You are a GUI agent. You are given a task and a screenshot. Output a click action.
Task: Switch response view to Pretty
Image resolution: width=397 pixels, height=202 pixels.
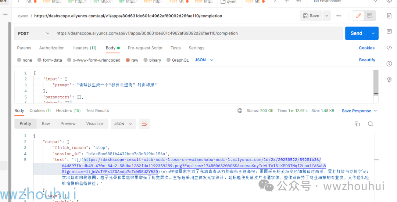click(25, 124)
